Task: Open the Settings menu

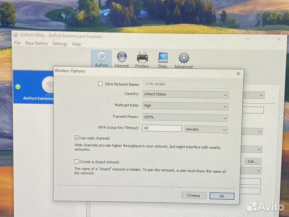Action: coord(60,44)
